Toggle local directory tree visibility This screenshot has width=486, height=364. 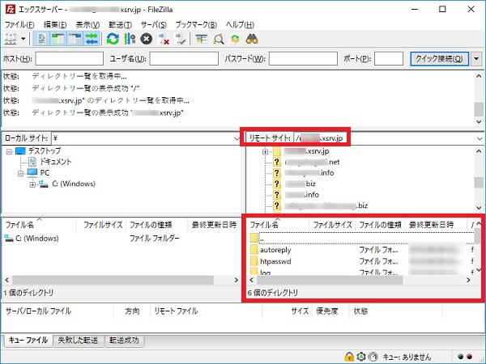(56, 39)
